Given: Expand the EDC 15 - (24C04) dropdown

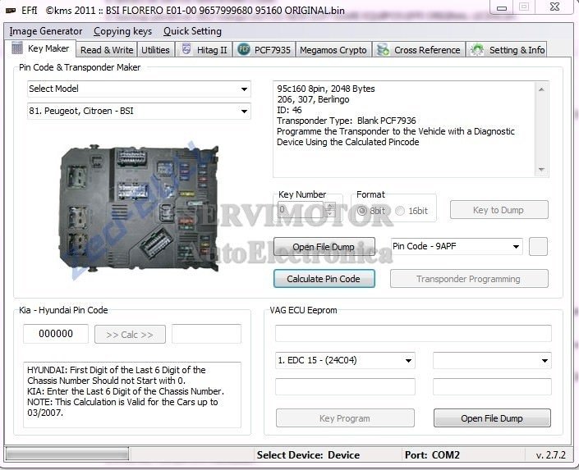Looking at the screenshot, I should [408, 360].
